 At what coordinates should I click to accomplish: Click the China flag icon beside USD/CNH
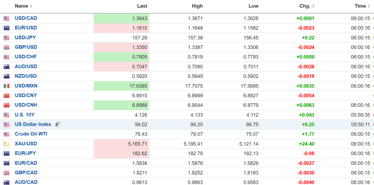tap(7, 105)
